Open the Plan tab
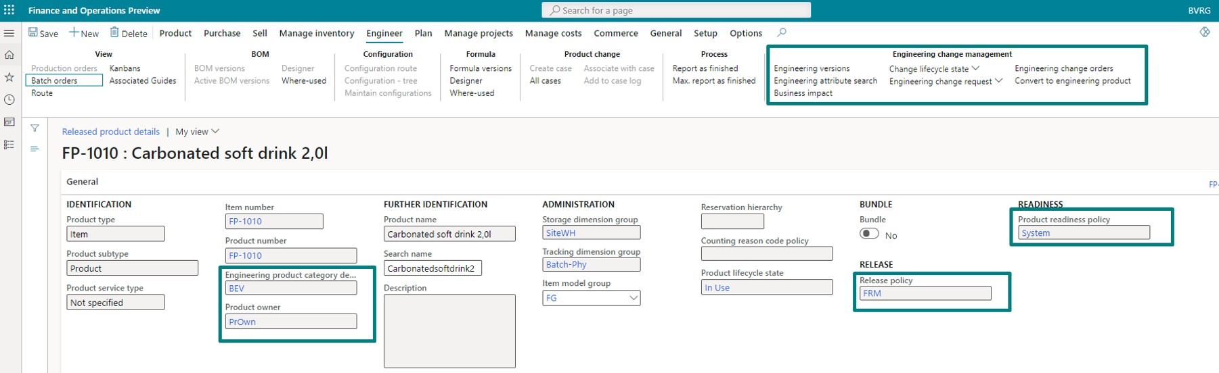The image size is (1219, 373). [x=423, y=33]
